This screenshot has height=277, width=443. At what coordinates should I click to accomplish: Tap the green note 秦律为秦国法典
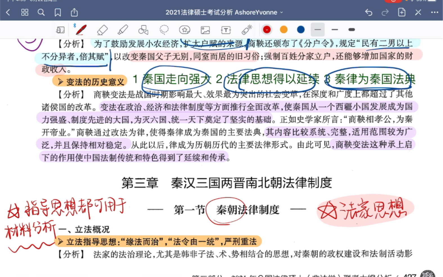(375, 79)
